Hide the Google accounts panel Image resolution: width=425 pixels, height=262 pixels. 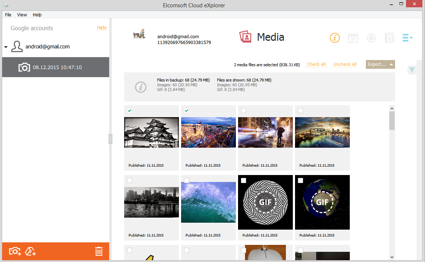pos(102,28)
